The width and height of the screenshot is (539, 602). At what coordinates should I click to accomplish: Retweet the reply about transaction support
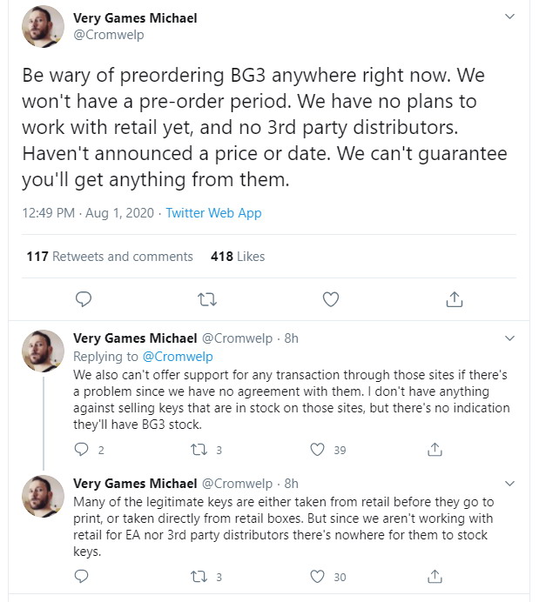click(x=199, y=450)
